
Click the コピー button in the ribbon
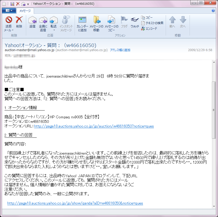click(147, 18)
